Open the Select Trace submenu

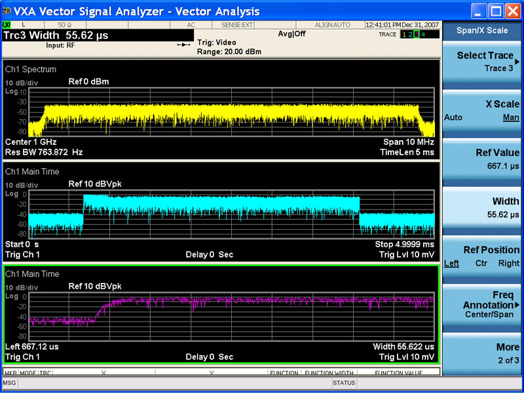(x=483, y=62)
